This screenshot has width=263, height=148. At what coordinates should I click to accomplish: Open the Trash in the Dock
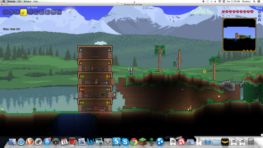click(251, 142)
